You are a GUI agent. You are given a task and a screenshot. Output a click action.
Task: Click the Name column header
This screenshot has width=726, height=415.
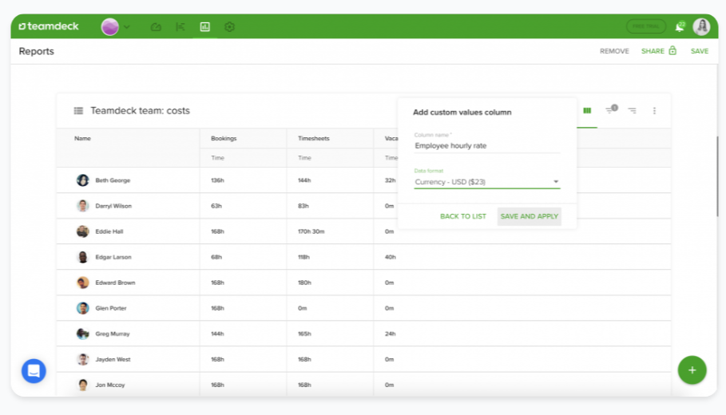[x=82, y=138]
